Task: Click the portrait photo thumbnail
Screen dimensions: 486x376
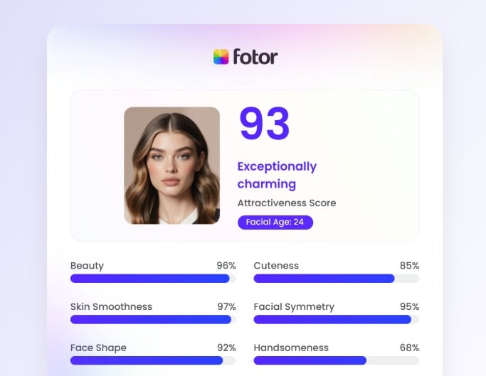Action: (x=171, y=166)
